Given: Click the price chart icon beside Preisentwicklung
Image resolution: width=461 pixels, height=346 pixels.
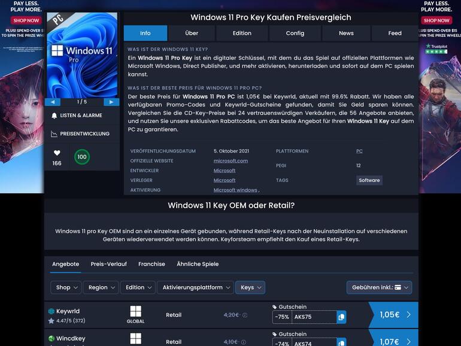Looking at the screenshot, I should point(54,133).
